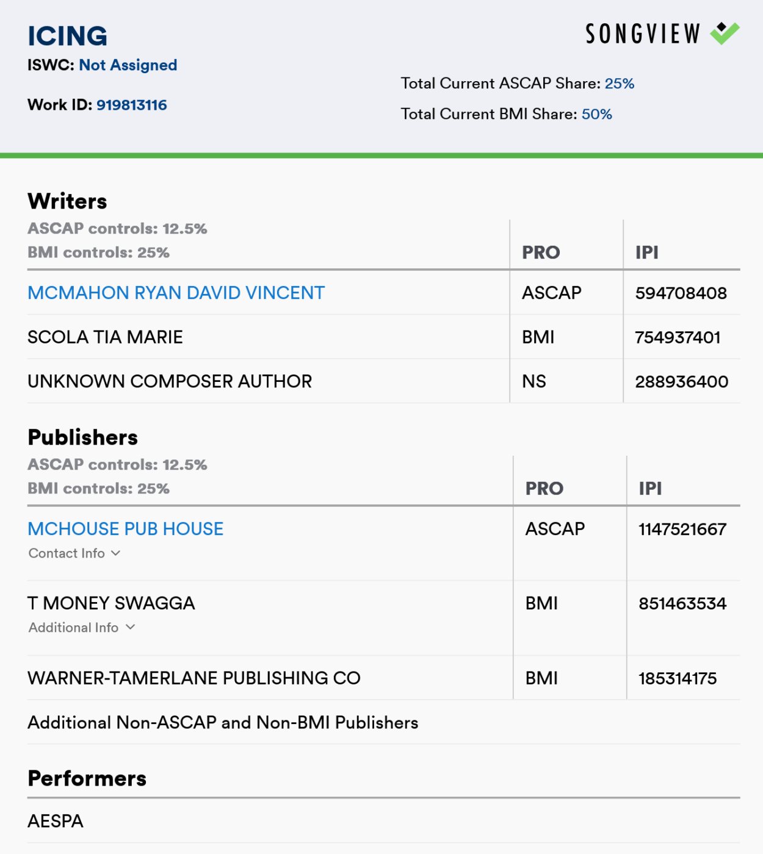Expand Additional Non-ASCAP and Non-BMI Publishers
Image resolution: width=763 pixels, height=854 pixels.
point(222,722)
